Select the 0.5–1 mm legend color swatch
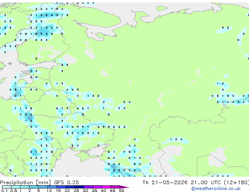 [16, 187]
